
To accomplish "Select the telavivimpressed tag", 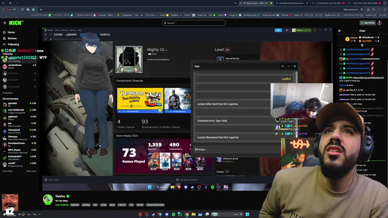I will tap(155, 205).
